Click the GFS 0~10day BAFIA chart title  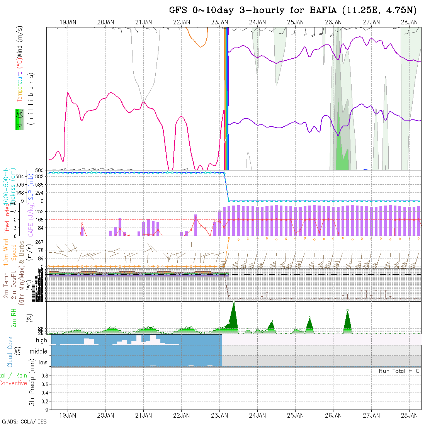[293, 10]
